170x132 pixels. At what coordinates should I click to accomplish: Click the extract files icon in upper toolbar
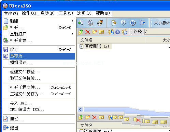pos(111,32)
